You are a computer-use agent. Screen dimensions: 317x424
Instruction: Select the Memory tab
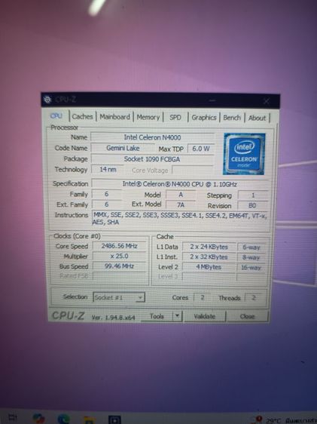tap(148, 117)
